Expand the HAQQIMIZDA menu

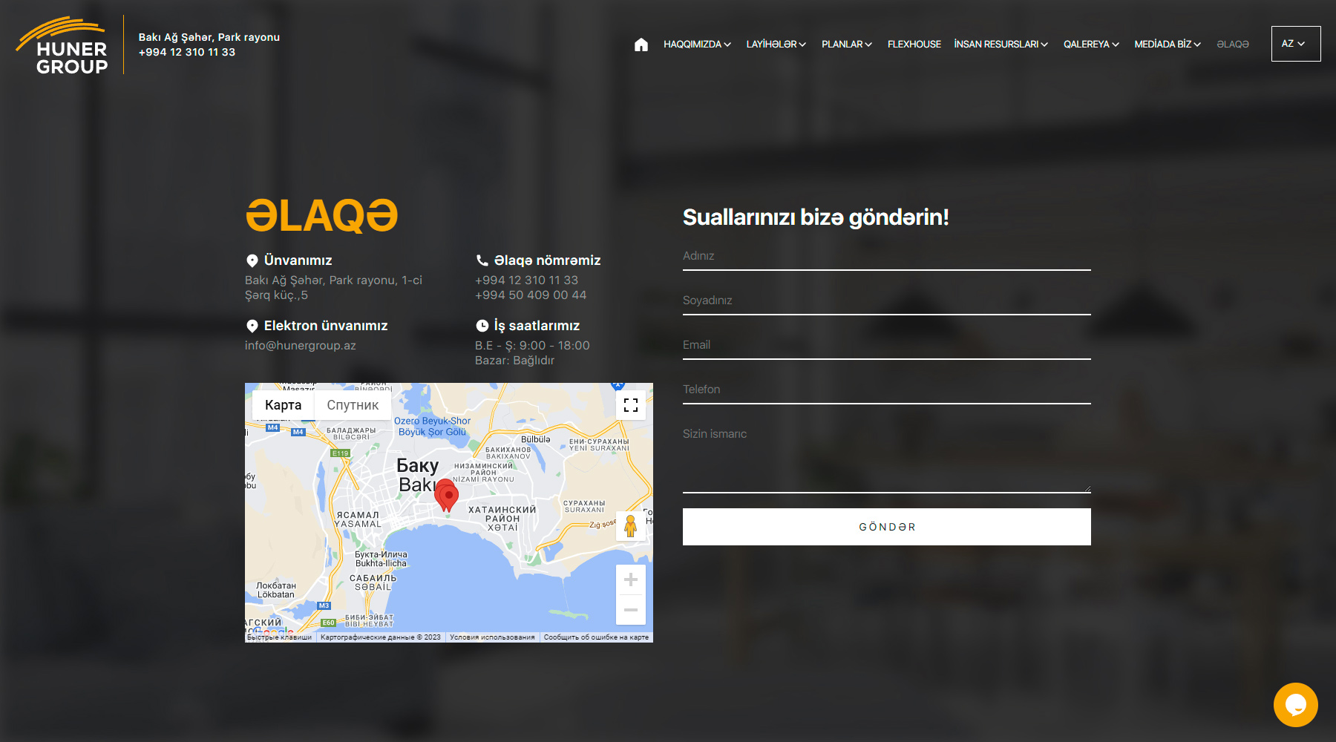[697, 45]
